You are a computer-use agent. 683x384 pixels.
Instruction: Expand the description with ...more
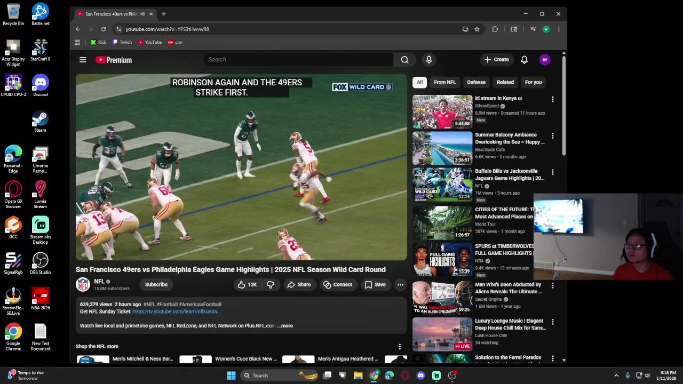pyautogui.click(x=285, y=326)
